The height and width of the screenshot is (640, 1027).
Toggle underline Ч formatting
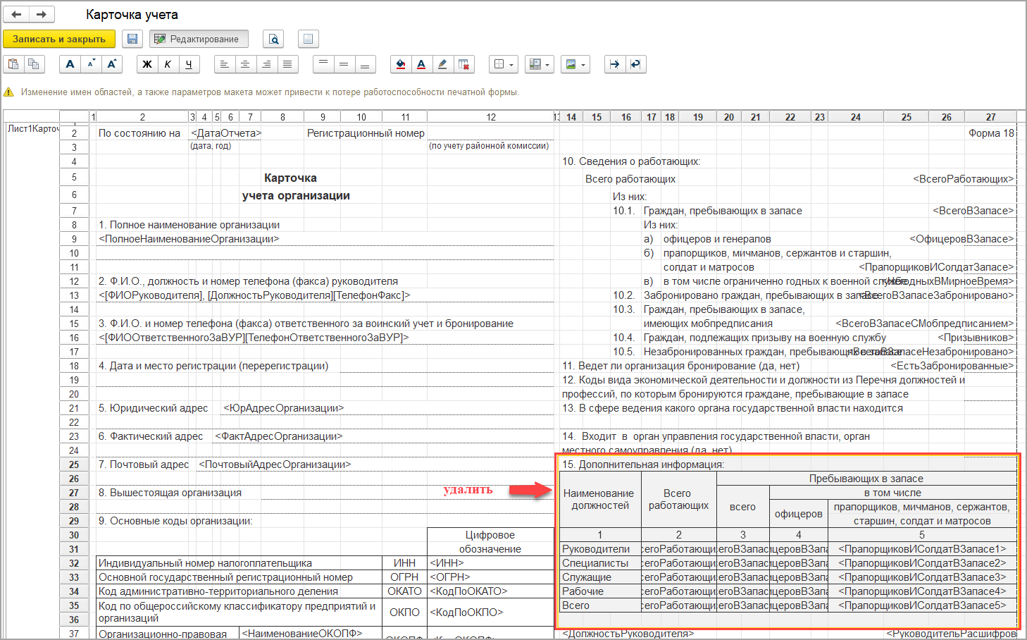[x=189, y=64]
